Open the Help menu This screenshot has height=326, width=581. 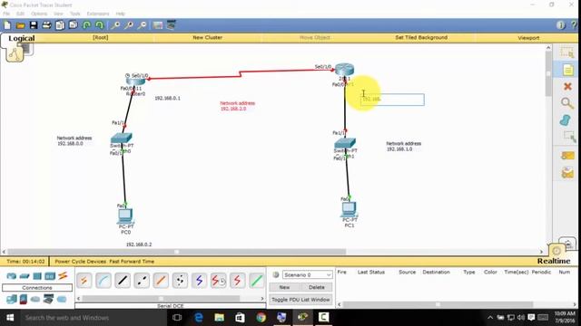pyautogui.click(x=121, y=14)
